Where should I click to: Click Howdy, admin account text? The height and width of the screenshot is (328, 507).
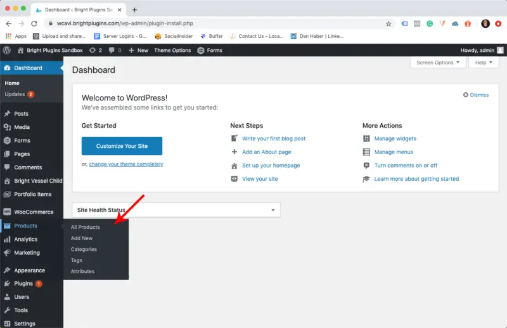tap(477, 51)
